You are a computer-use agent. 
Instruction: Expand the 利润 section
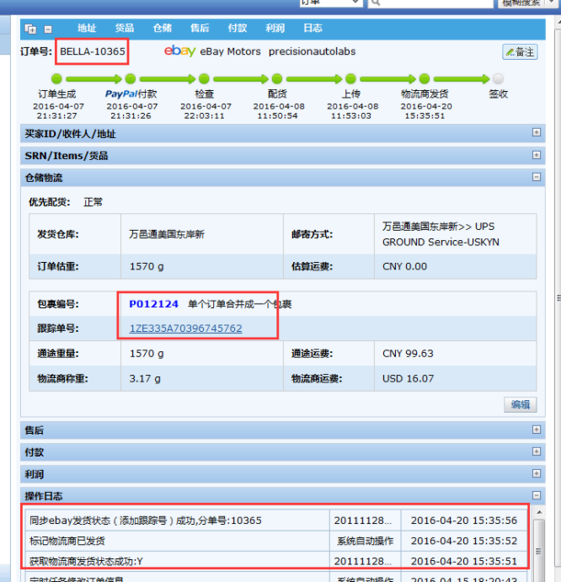[536, 473]
